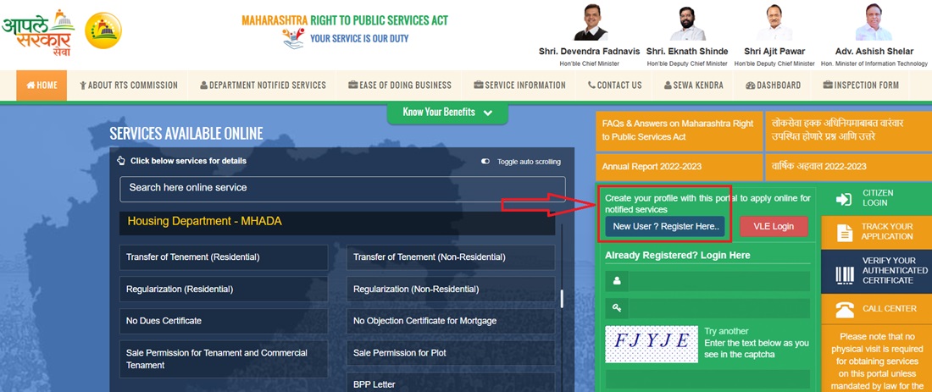Click the services list scrollbar
The height and width of the screenshot is (392, 932).
point(562,298)
